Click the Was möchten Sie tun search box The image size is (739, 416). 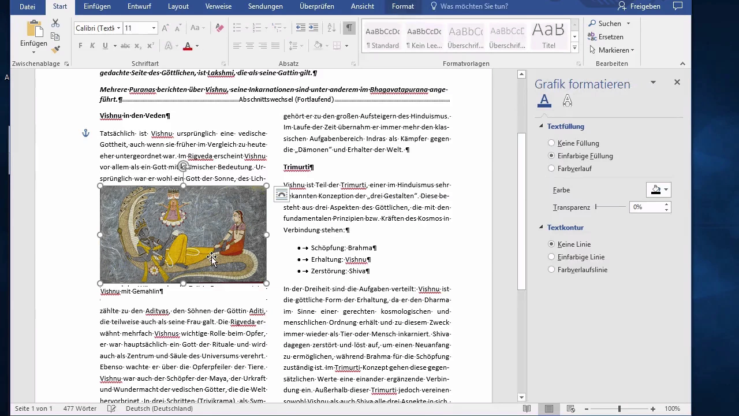click(469, 6)
